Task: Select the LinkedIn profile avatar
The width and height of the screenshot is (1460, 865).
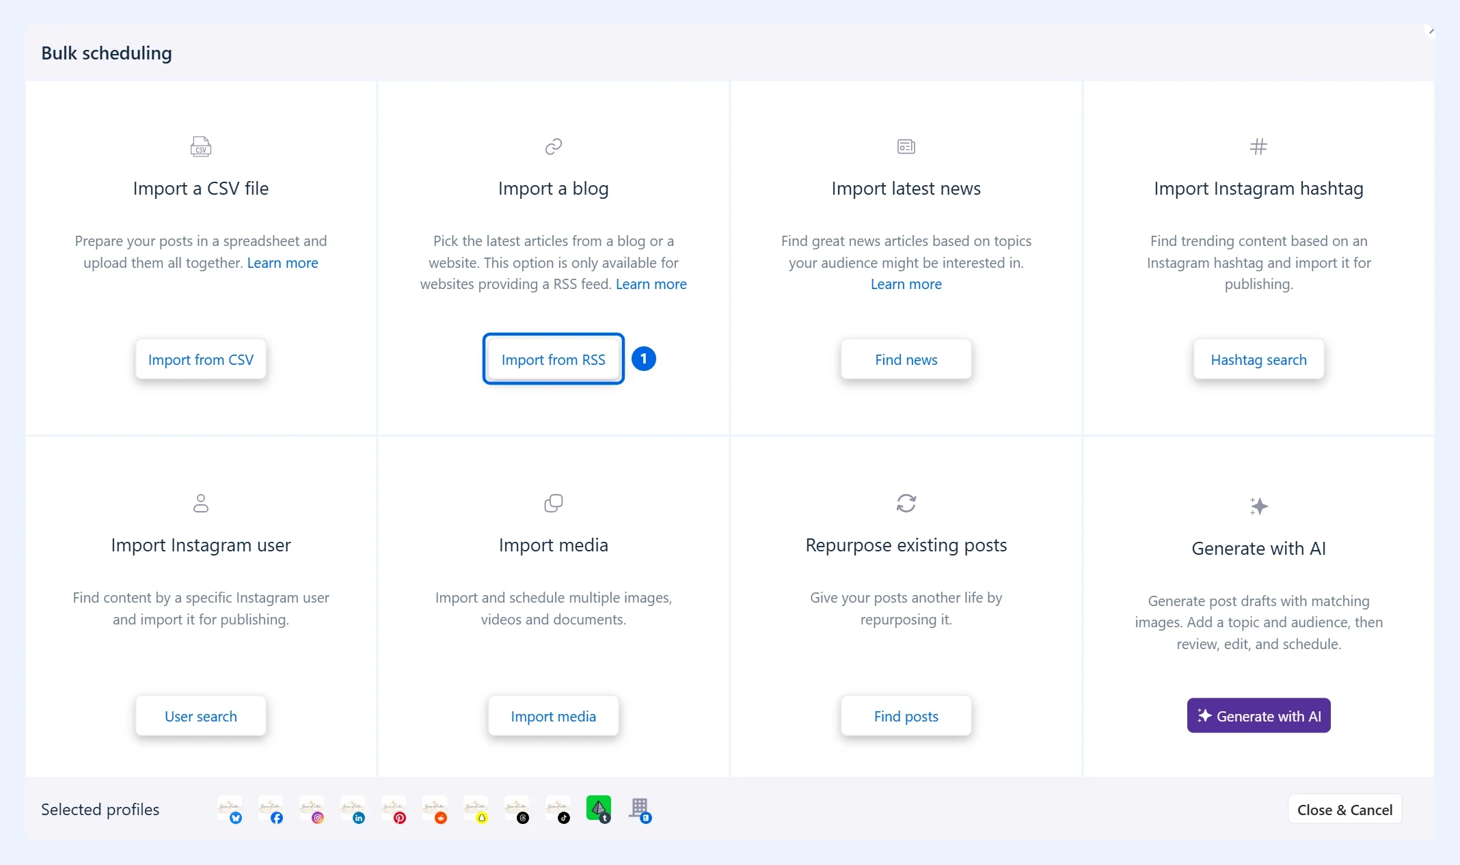Action: click(x=353, y=809)
